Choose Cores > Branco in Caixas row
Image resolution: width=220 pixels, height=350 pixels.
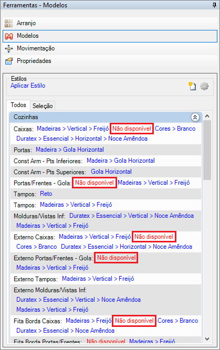click(x=175, y=129)
